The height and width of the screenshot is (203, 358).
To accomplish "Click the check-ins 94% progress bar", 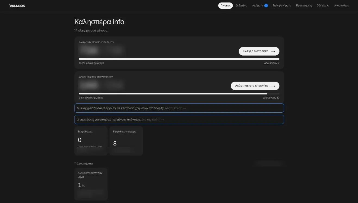I will (179, 94).
